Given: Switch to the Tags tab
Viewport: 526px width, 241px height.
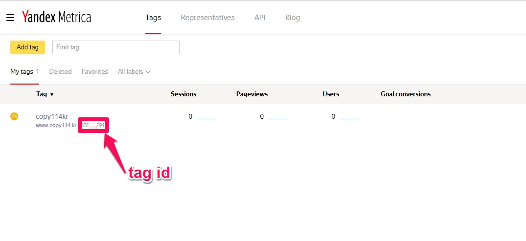Looking at the screenshot, I should (153, 18).
